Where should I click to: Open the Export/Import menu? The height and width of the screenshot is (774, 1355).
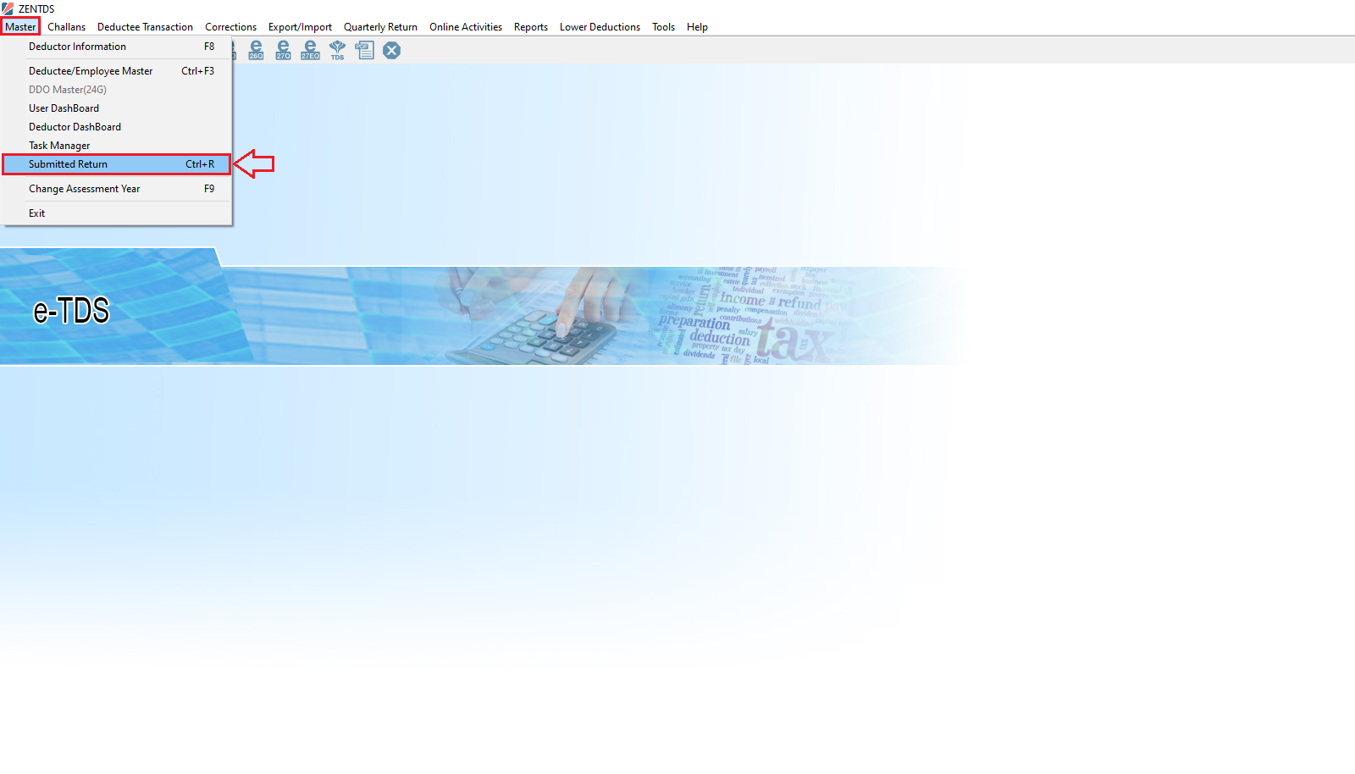click(300, 27)
